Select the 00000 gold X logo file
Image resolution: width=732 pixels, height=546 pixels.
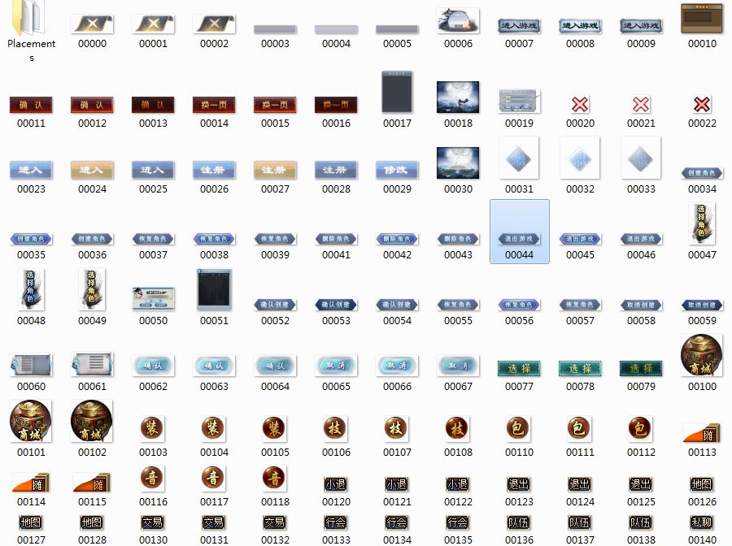(92, 24)
